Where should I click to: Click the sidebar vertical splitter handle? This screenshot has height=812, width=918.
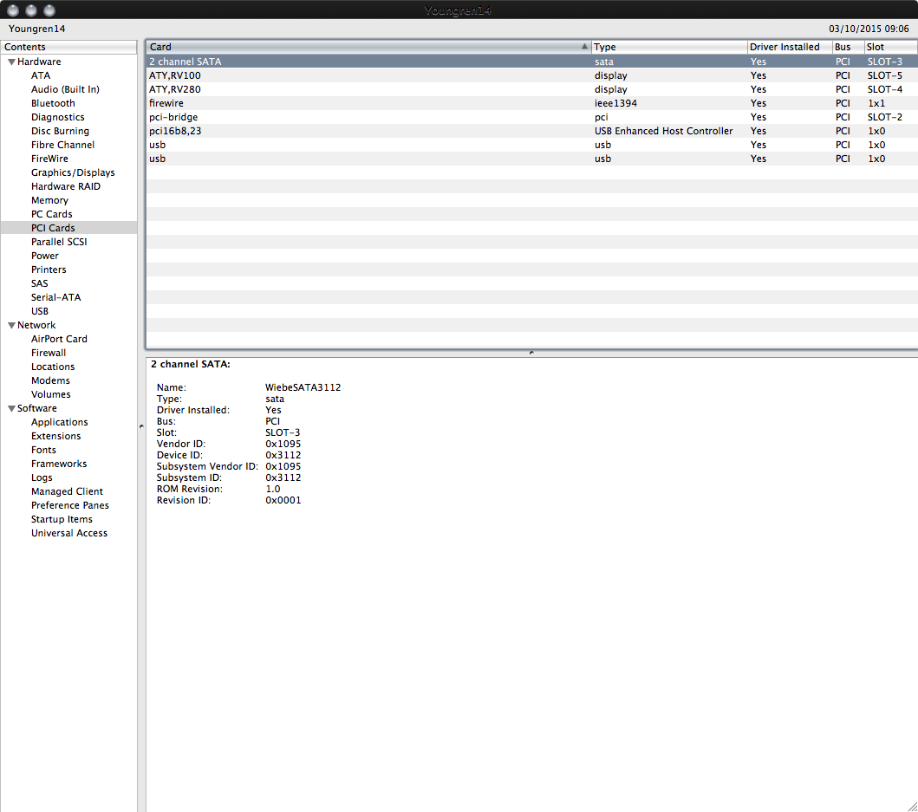pyautogui.click(x=141, y=426)
